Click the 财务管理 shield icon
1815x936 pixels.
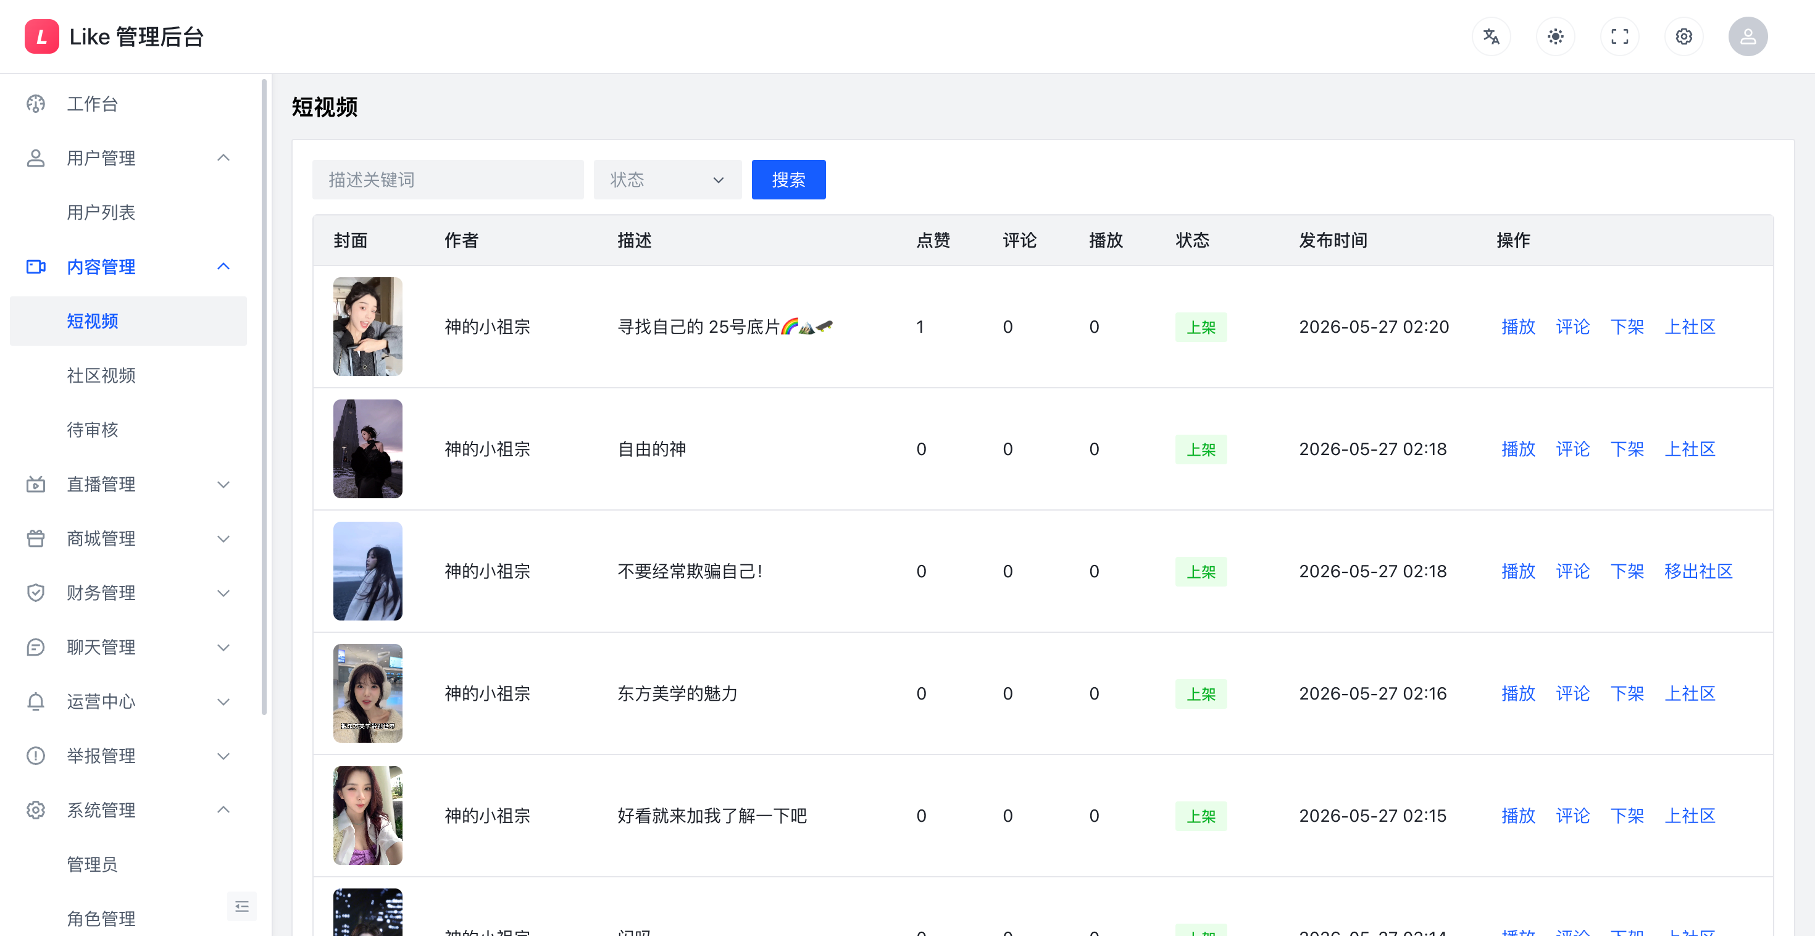pyautogui.click(x=36, y=593)
